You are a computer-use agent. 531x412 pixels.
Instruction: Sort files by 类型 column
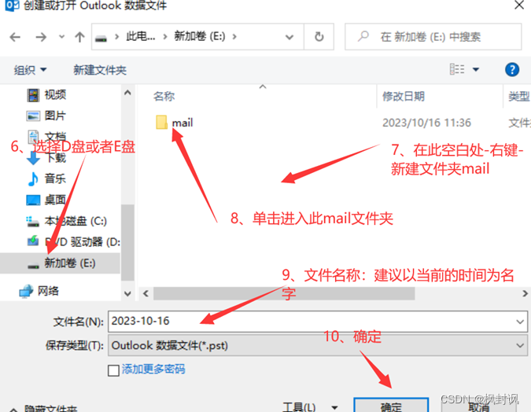(519, 97)
